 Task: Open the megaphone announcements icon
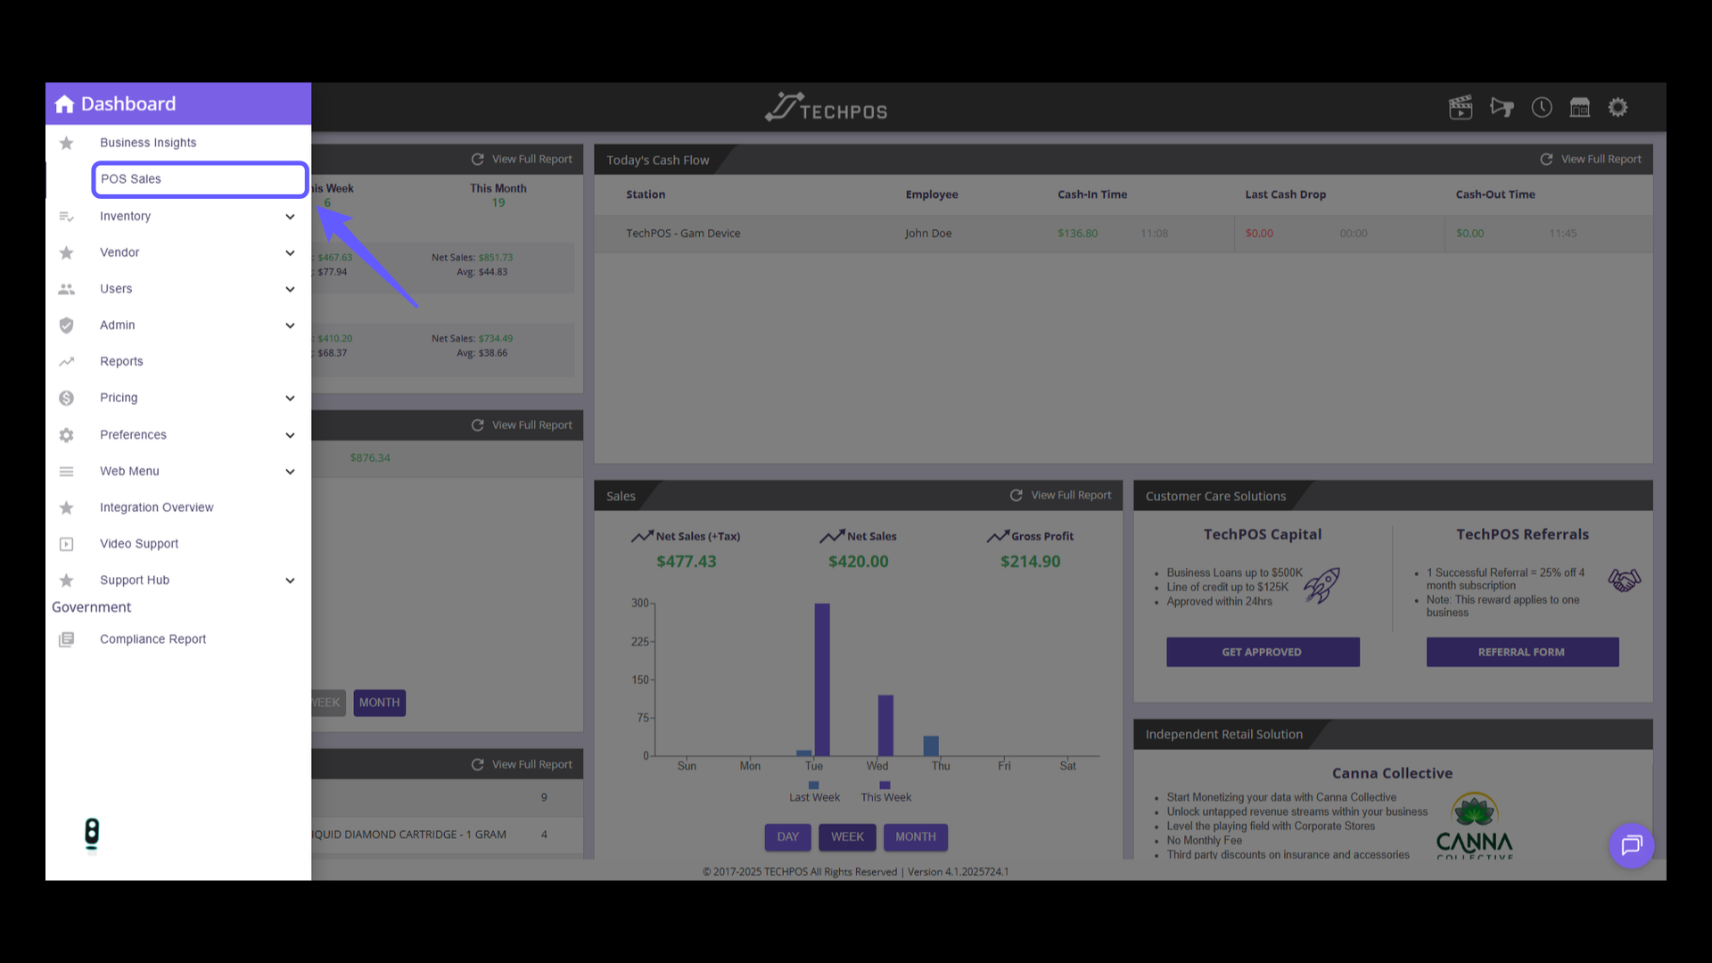[1502, 108]
